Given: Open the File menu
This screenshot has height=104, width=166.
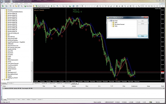Looking at the screenshot, I should coord(4,3).
